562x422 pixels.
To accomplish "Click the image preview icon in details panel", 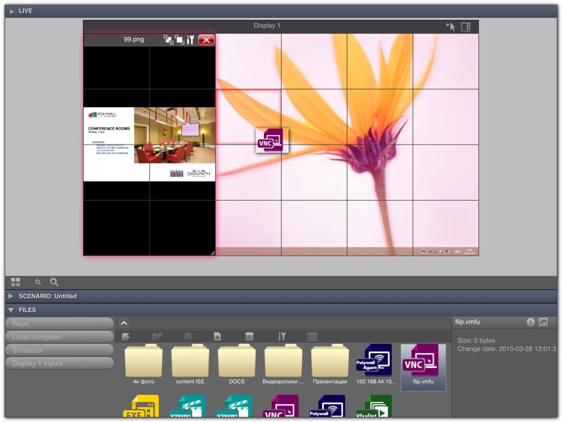I will point(543,322).
